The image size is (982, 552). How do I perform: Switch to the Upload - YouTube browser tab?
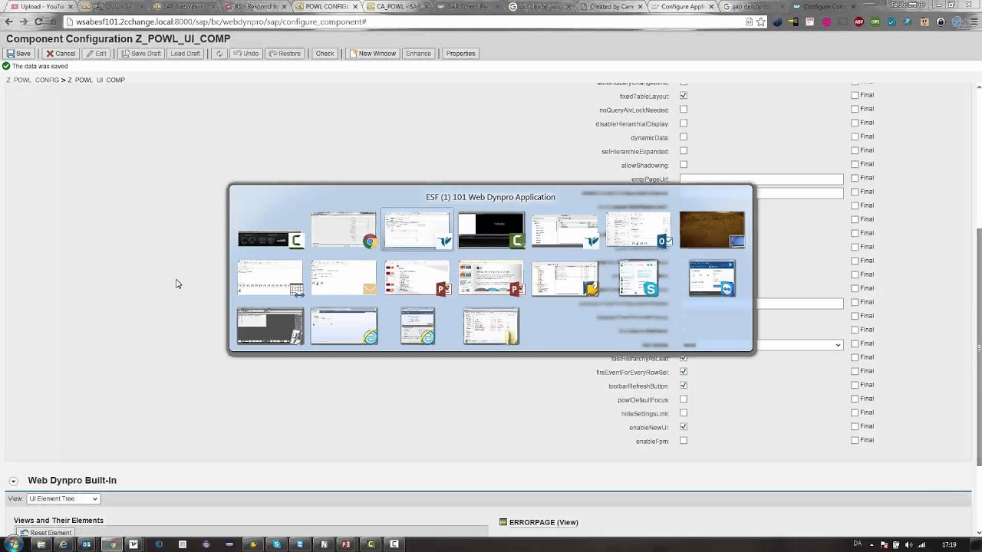tap(39, 7)
